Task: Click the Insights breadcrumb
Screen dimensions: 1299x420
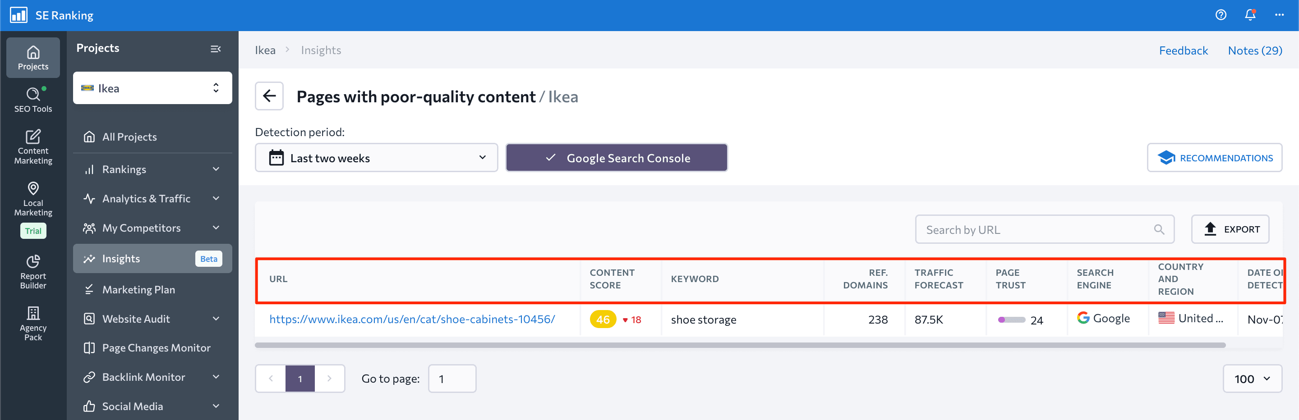Action: click(x=321, y=50)
